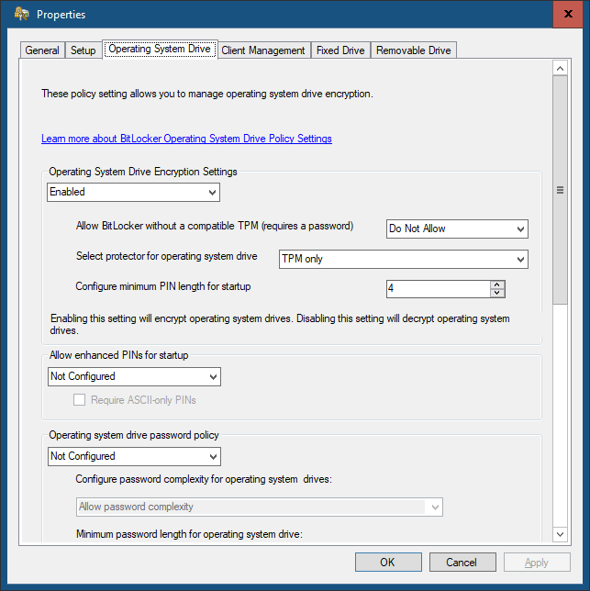Open the Setup tab

[83, 50]
